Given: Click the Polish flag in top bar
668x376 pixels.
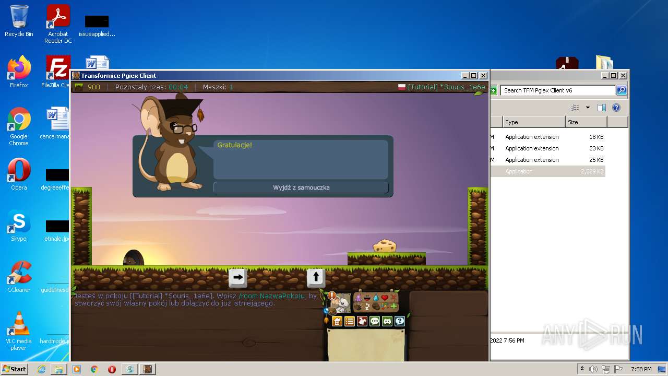Looking at the screenshot, I should click(x=402, y=87).
